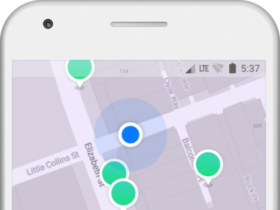Image resolution: width=280 pixels, height=210 pixels.
Task: Tap the Elizabeth St road label
Action: tap(94, 164)
